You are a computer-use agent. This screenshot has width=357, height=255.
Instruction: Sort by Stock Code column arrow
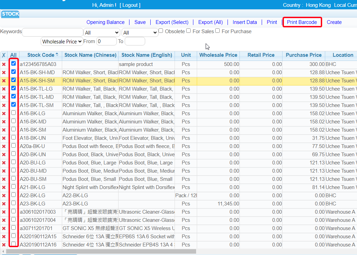[57, 54]
